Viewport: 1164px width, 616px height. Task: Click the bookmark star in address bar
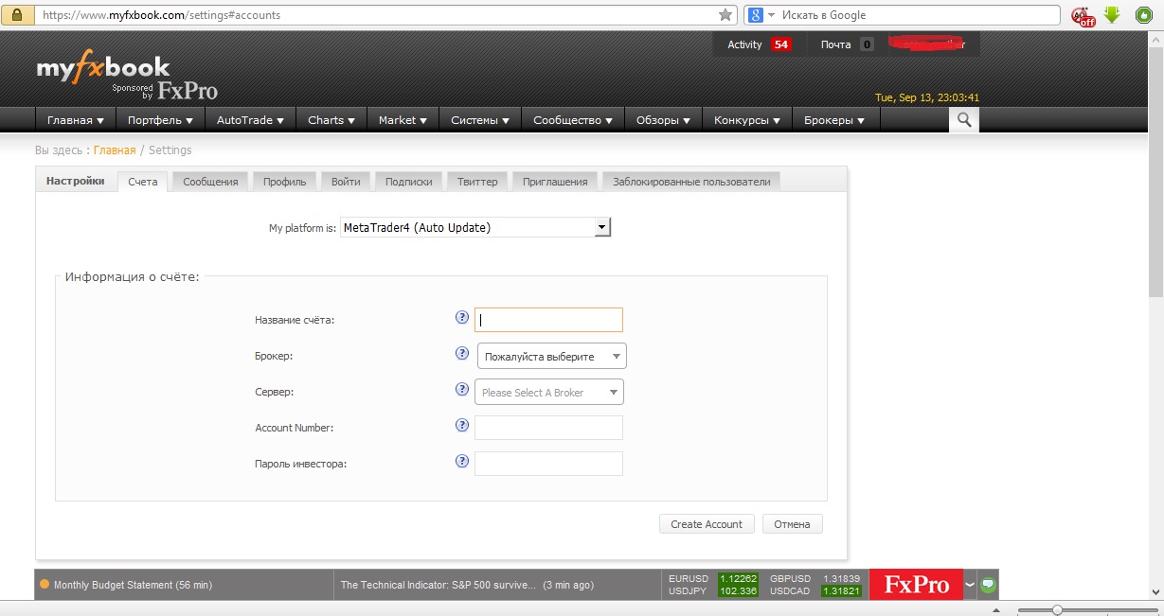[x=725, y=15]
